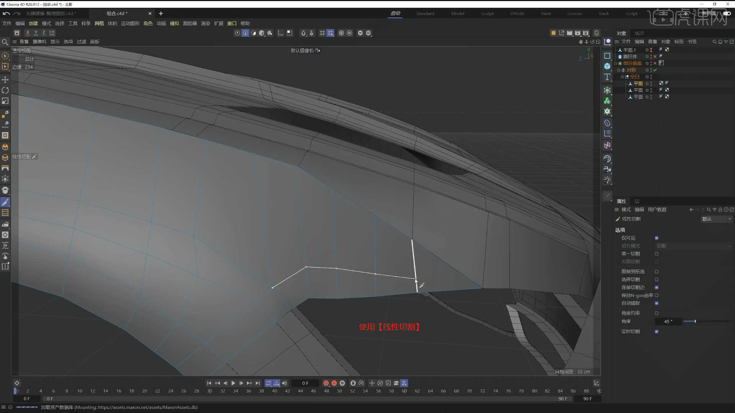Add a Light object icon
The image size is (735, 413).
[607, 180]
